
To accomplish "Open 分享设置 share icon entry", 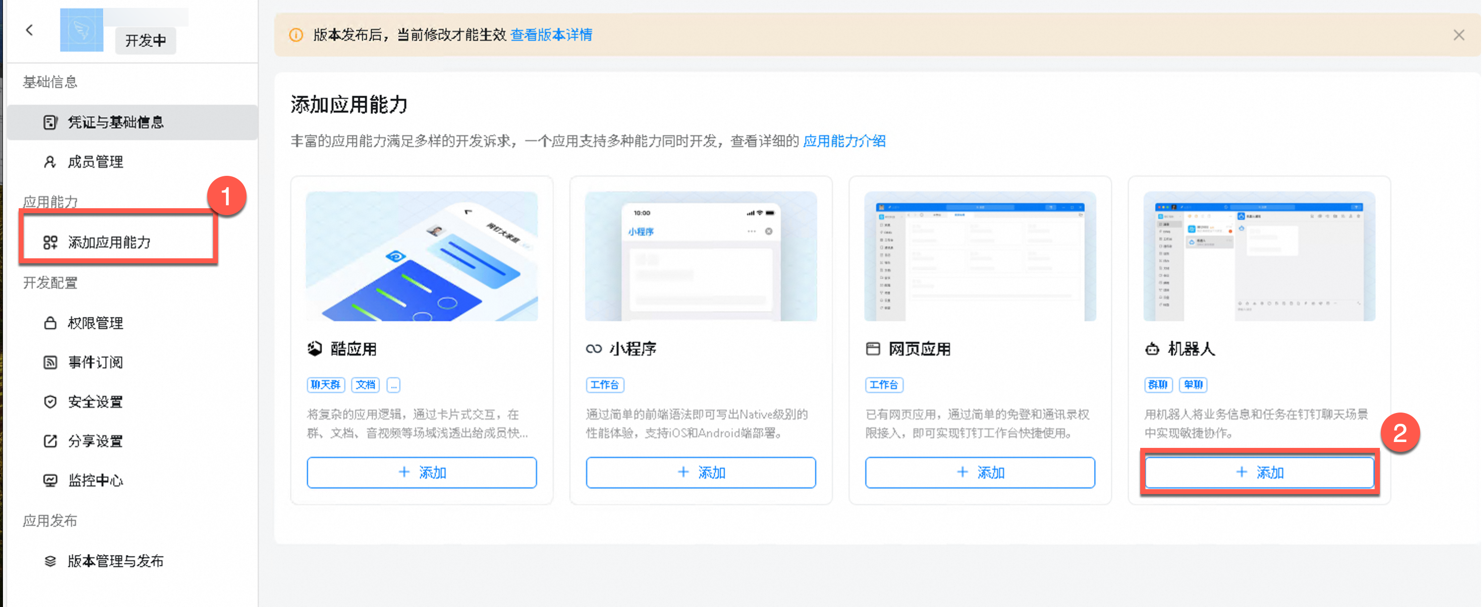I will 95,441.
